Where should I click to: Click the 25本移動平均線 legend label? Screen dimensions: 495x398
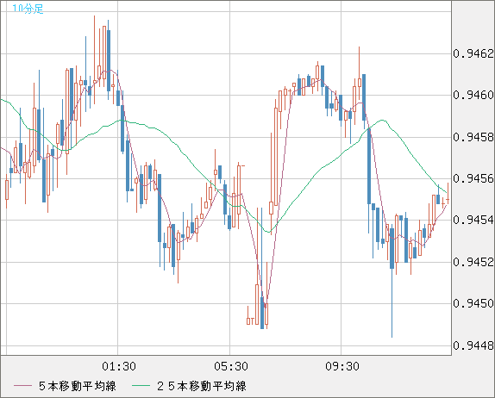(x=202, y=386)
